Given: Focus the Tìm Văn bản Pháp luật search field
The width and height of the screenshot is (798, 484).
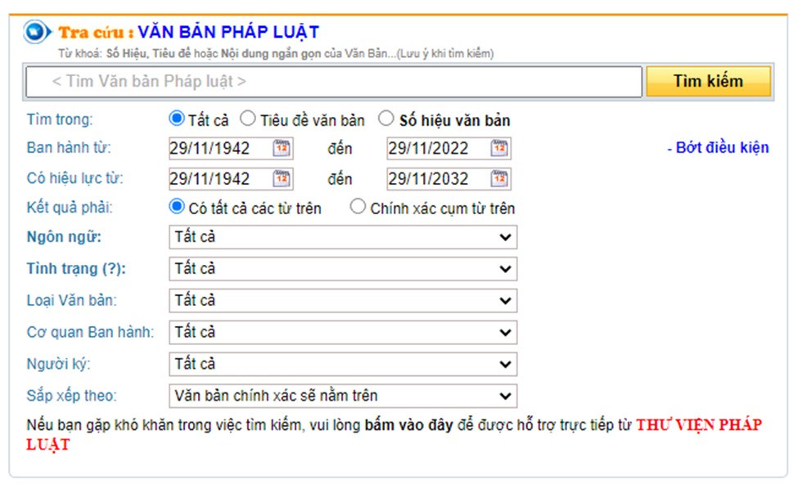Looking at the screenshot, I should pos(334,82).
